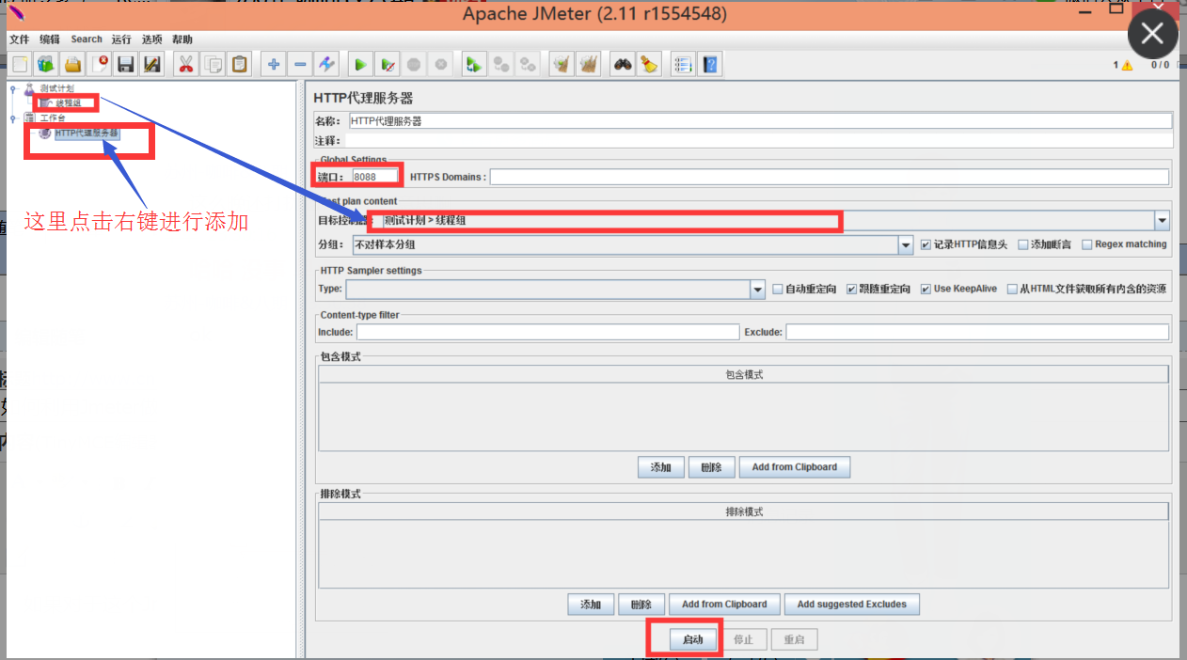Select the 测试计划 tree item
1187x660 pixels.
coord(56,88)
